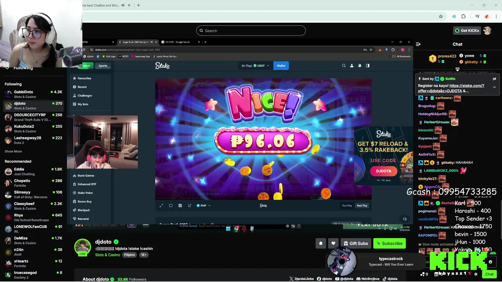Open browser extensions puzzle icon
This screenshot has width=502, height=282.
(463, 16)
